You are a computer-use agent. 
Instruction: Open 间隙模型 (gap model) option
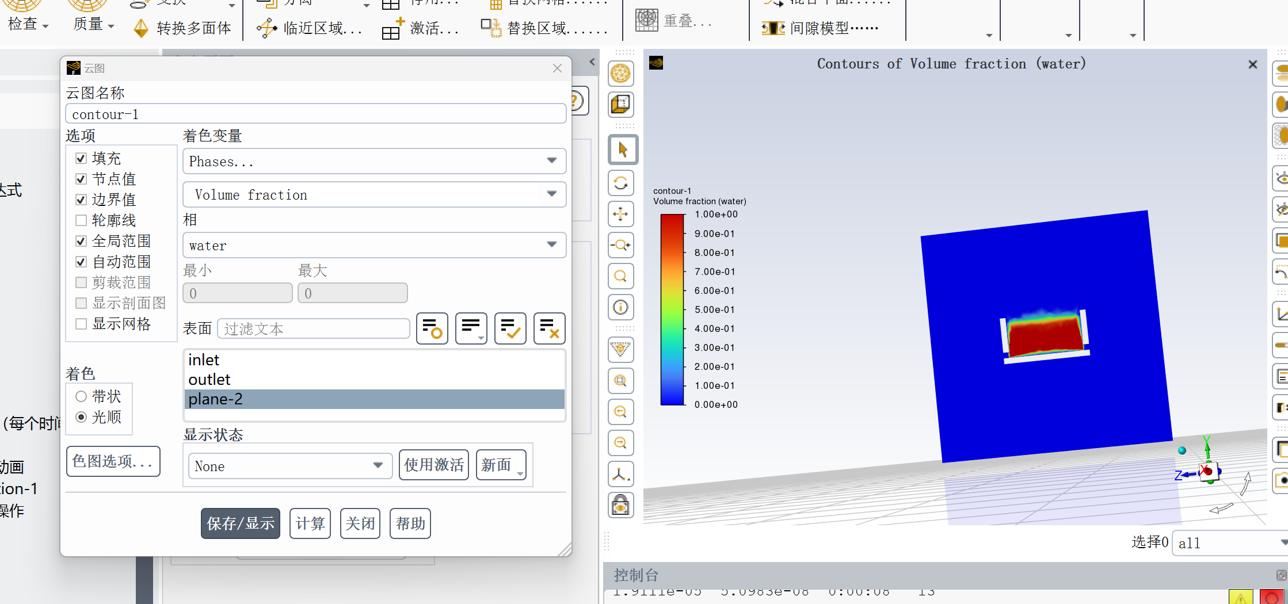pos(820,28)
